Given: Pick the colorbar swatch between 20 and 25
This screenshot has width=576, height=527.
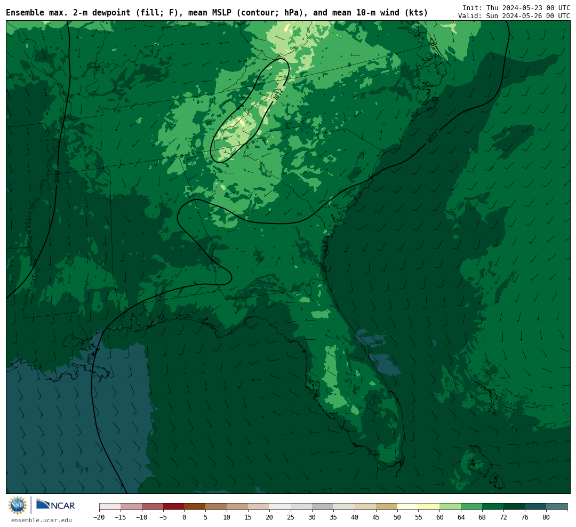Looking at the screenshot, I should coord(281,507).
